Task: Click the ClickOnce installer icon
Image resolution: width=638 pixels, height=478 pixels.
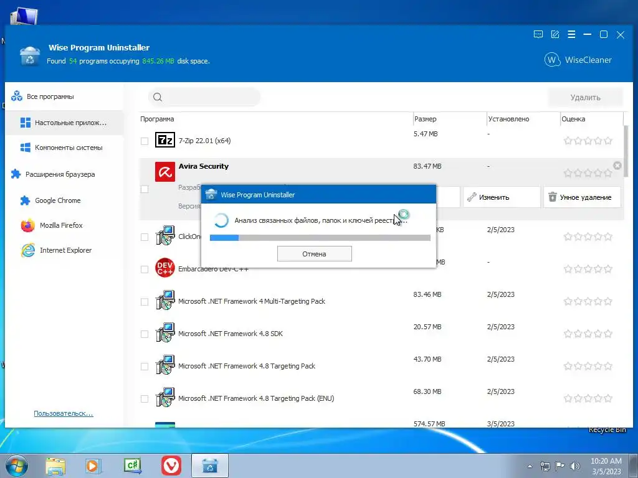Action: pyautogui.click(x=164, y=235)
